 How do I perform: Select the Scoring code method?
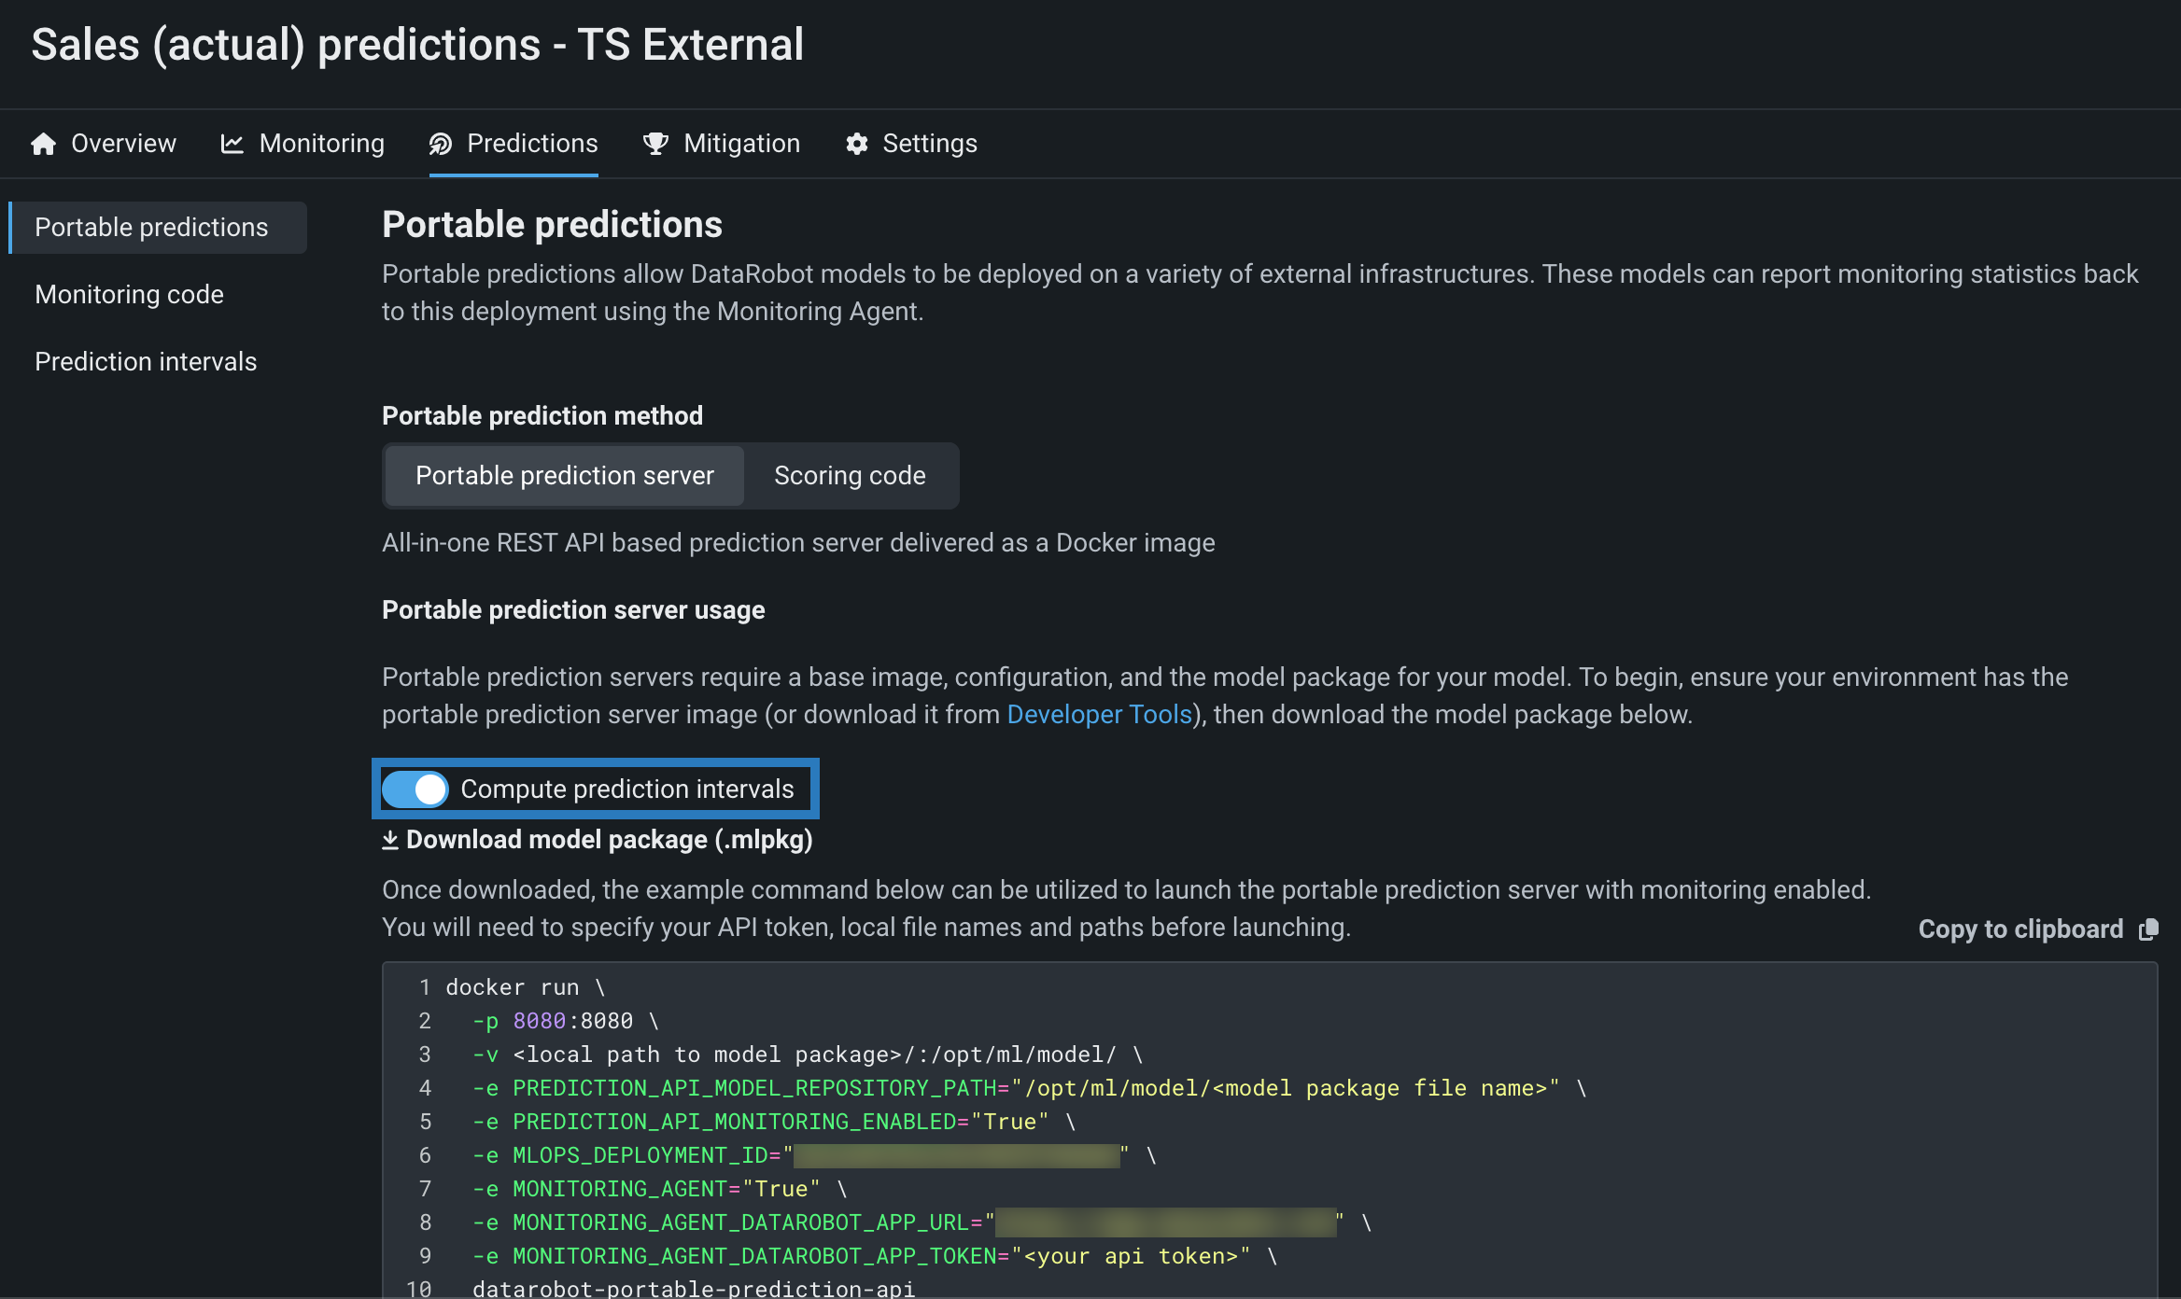[x=850, y=476]
